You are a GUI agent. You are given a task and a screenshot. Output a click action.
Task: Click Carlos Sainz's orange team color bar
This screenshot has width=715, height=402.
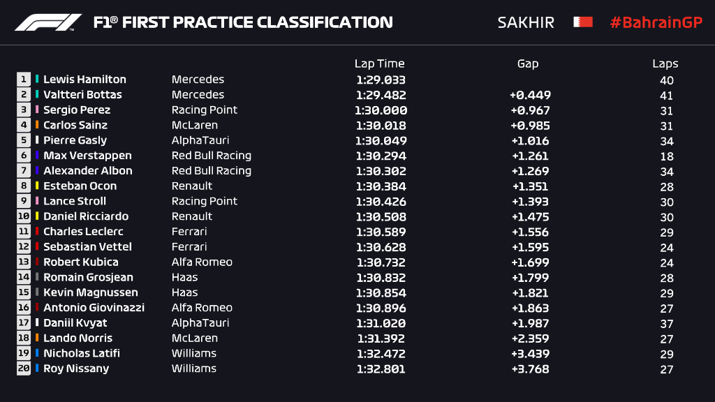click(37, 125)
